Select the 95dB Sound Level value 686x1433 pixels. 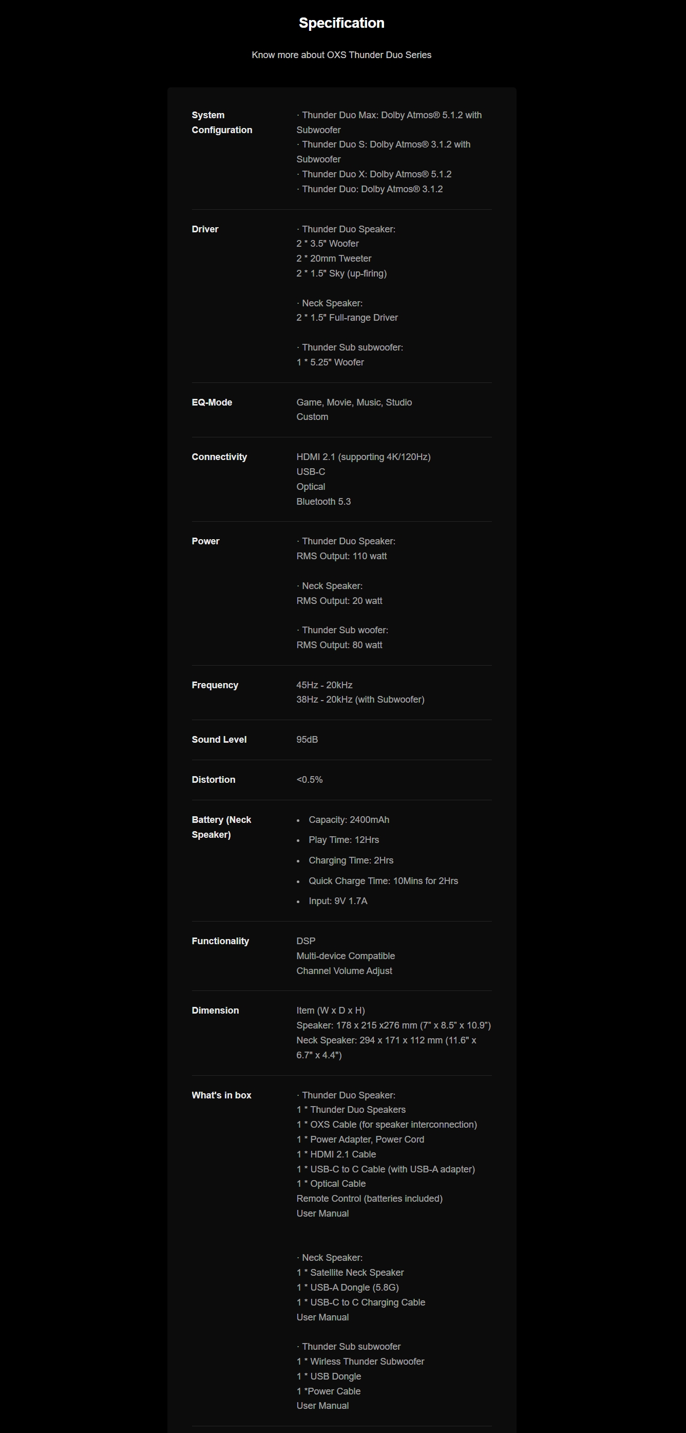[x=307, y=739]
